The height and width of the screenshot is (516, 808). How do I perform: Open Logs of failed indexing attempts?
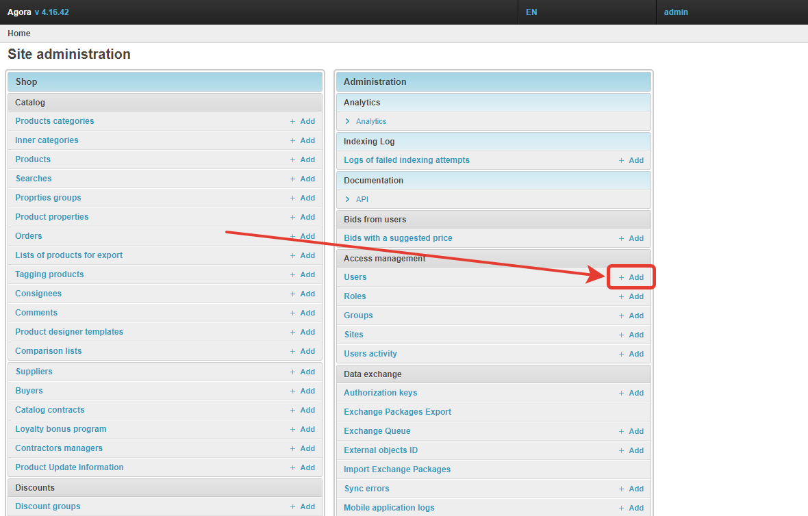click(x=407, y=160)
